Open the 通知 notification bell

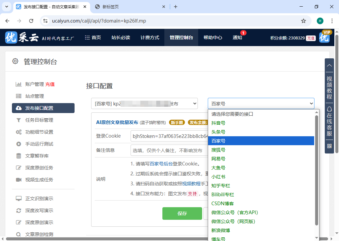[x=237, y=37]
